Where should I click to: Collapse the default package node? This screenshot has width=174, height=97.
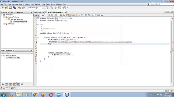7,19
